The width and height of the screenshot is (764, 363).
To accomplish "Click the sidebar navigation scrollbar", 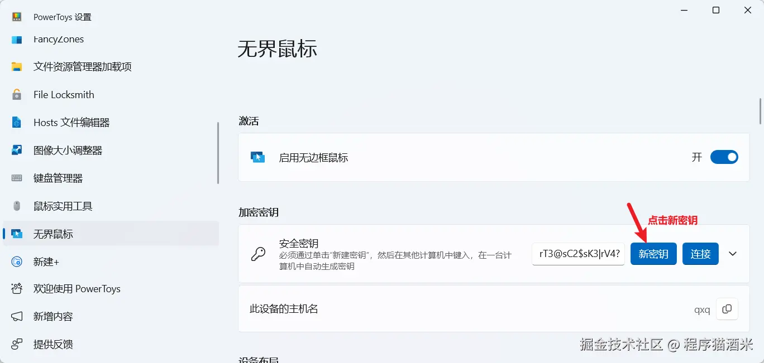I will (218, 153).
